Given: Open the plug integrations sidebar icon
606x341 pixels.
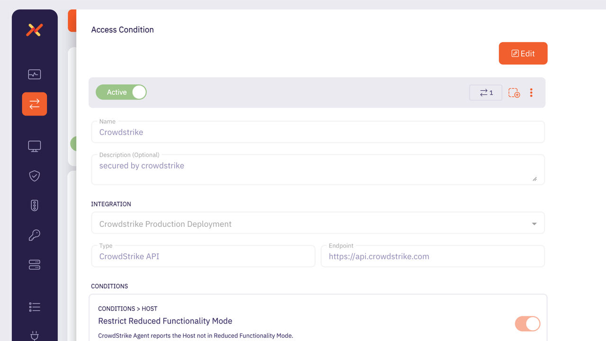Looking at the screenshot, I should point(35,336).
